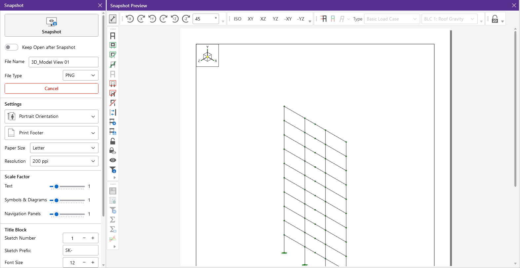The image size is (520, 268).
Task: Click the wrench settings icon
Action: point(113,19)
